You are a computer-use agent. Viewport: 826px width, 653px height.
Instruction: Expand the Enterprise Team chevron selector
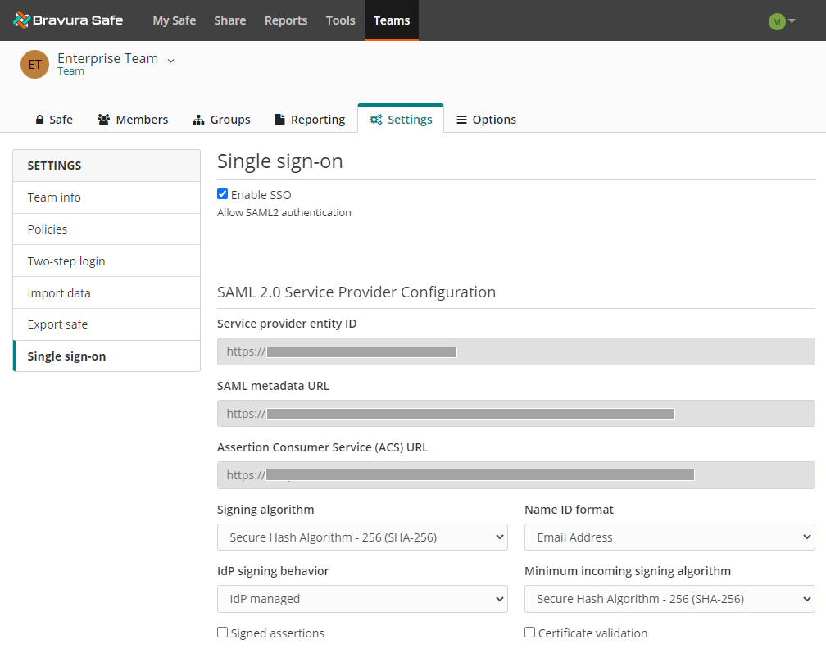170,61
